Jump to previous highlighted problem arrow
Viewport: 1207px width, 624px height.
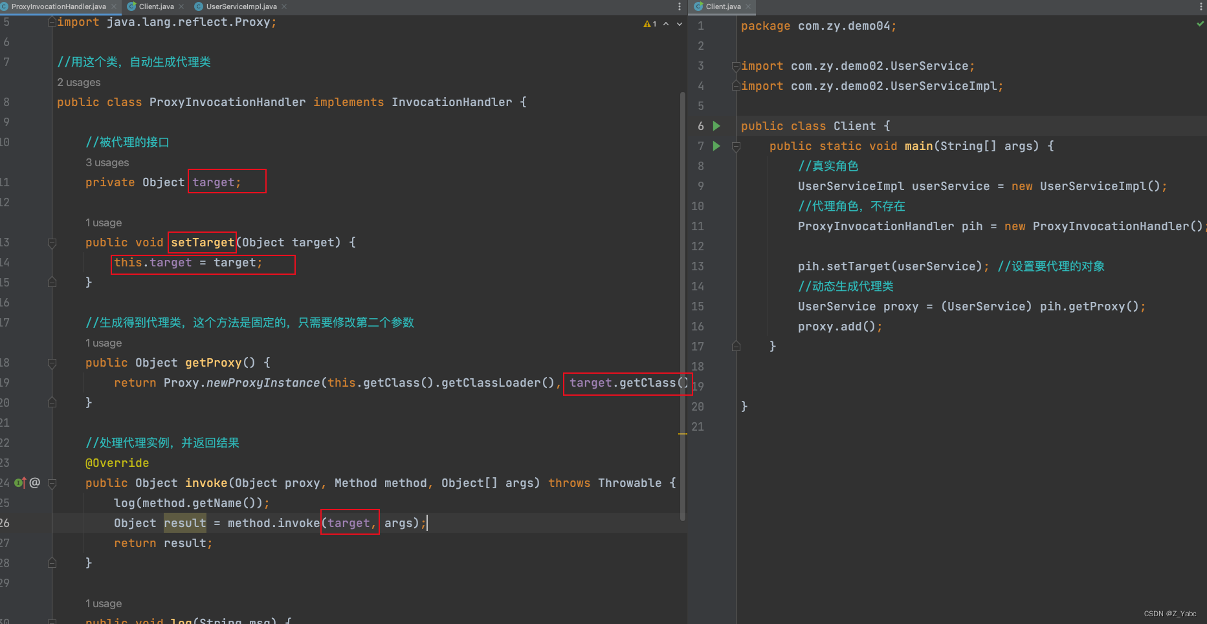666,24
